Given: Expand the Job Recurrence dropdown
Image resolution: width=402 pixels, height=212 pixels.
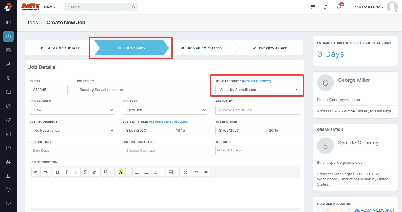Looking at the screenshot, I should 72,130.
